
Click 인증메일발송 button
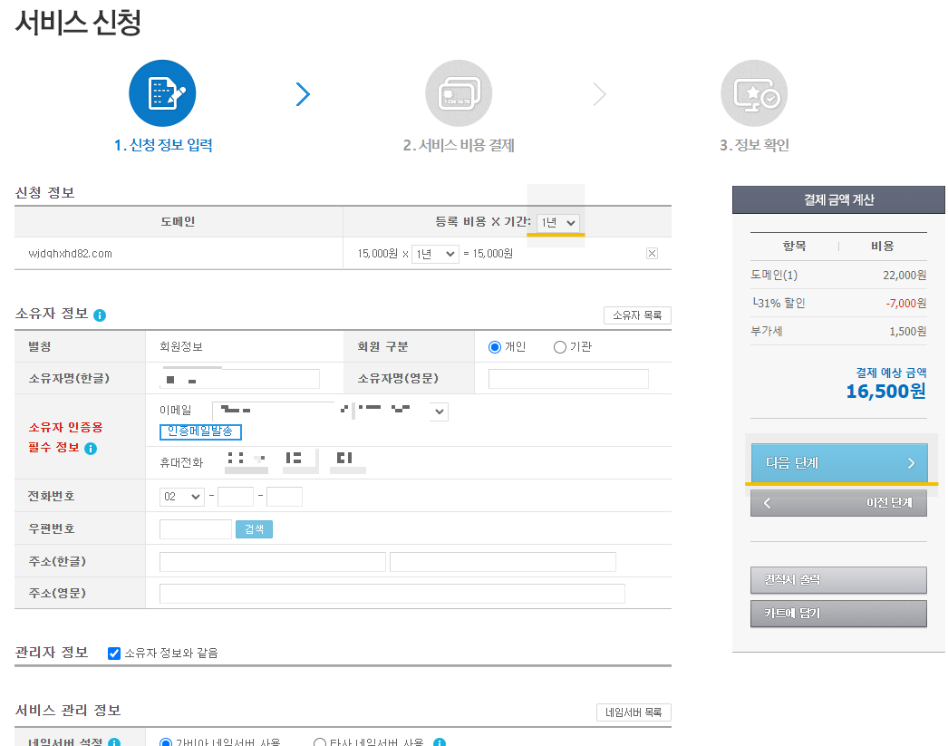point(200,431)
